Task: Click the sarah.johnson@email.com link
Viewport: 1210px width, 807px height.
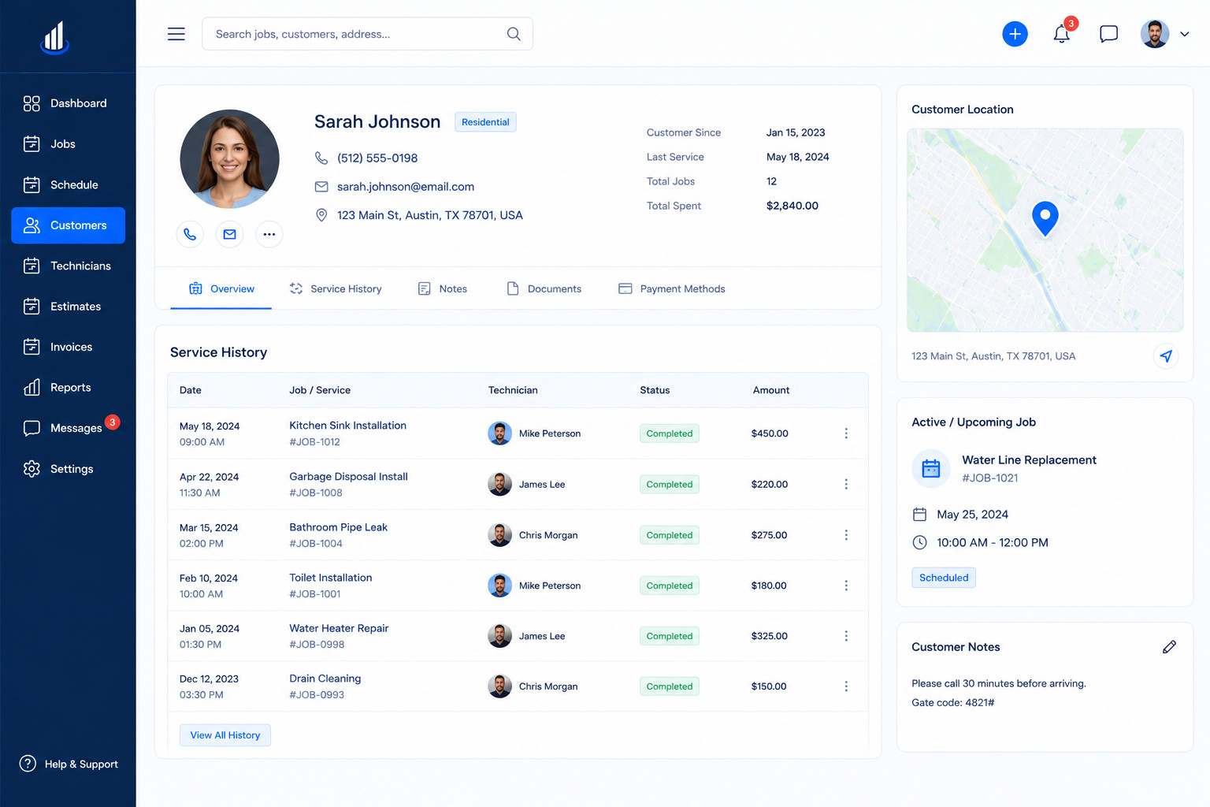Action: [406, 187]
